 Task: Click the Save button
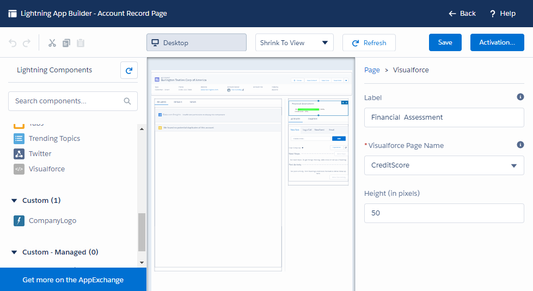pyautogui.click(x=445, y=42)
